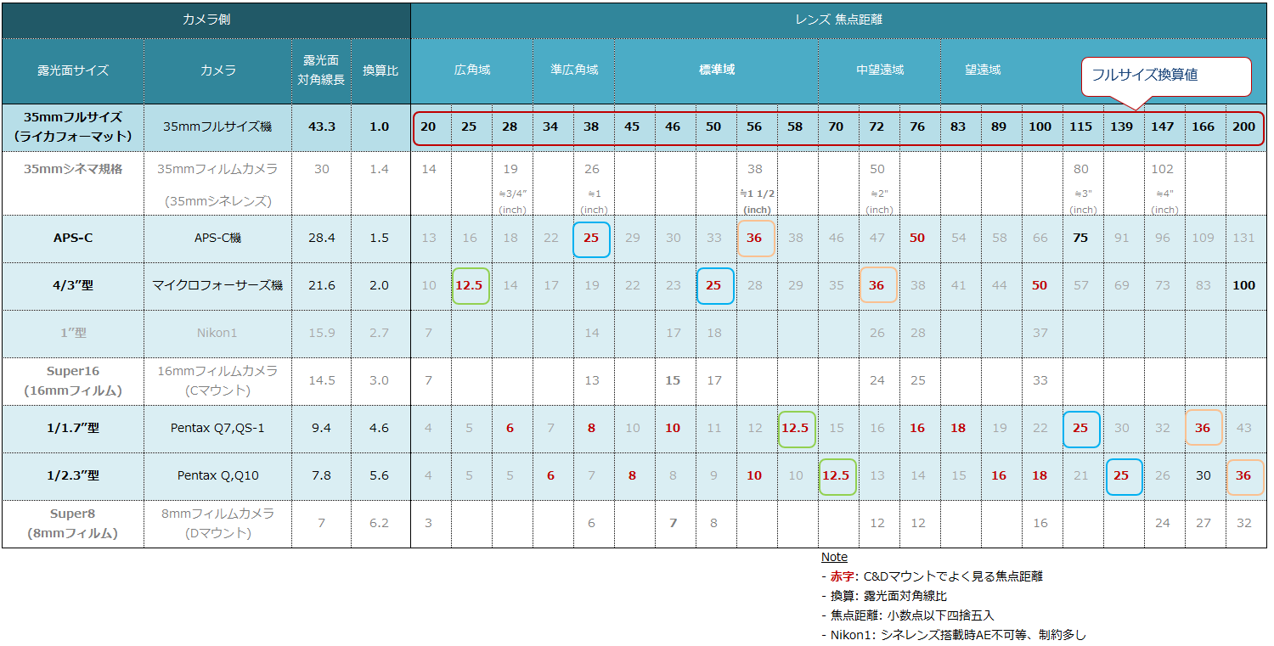Click blue-boxed 25 in Pentax Q,Q10 row

point(1123,475)
